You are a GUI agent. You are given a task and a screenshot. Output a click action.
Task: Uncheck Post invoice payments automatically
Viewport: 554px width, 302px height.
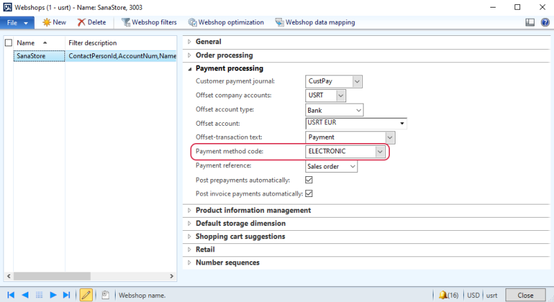(310, 194)
